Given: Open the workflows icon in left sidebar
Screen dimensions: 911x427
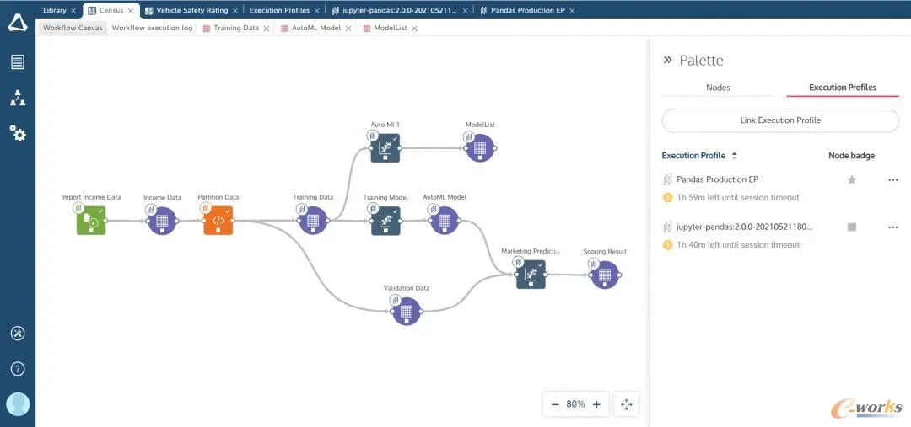Looking at the screenshot, I should [18, 98].
